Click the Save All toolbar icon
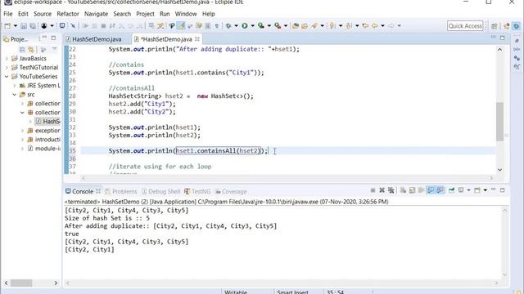The image size is (524, 294). (33, 25)
